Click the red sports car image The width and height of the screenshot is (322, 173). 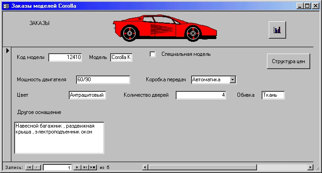tap(165, 28)
